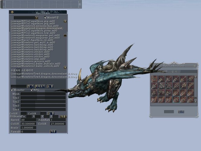Click the Tex4 input field
This screenshot has height=151, width=201.
(43, 110)
